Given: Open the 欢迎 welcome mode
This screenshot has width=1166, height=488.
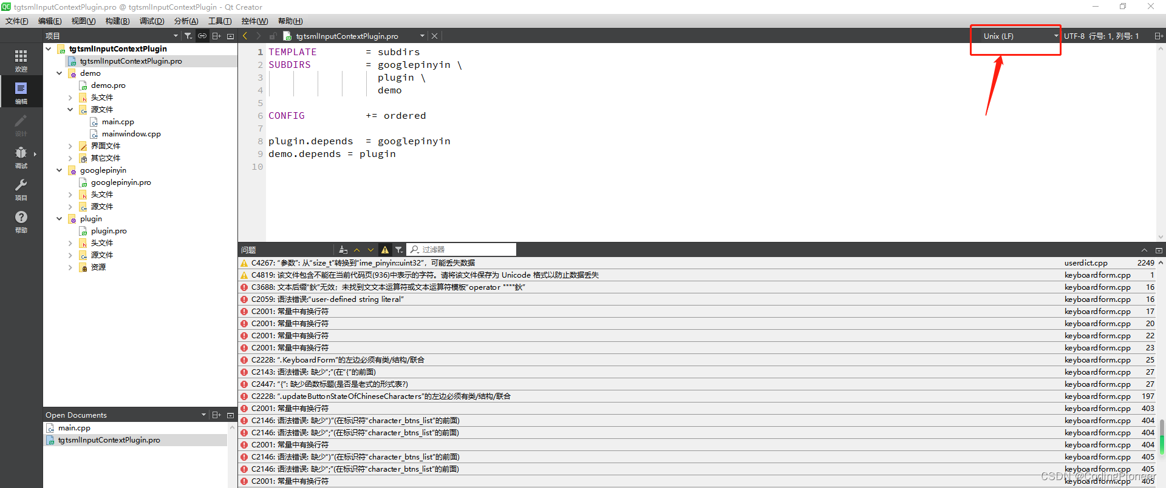Looking at the screenshot, I should coord(21,61).
